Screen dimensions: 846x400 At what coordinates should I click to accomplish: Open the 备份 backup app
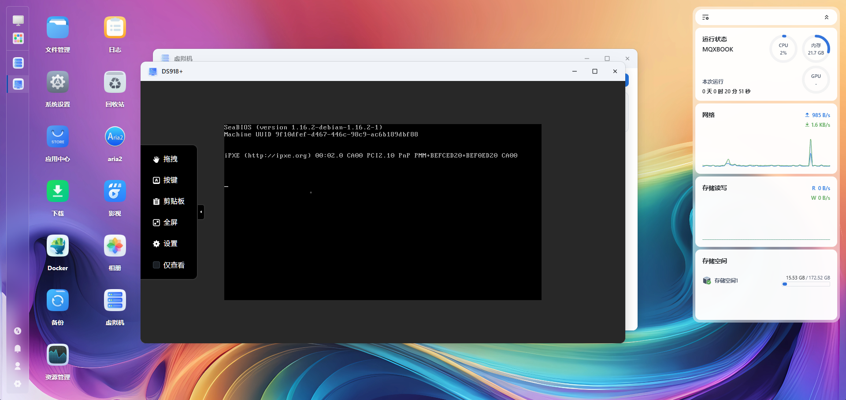click(58, 301)
